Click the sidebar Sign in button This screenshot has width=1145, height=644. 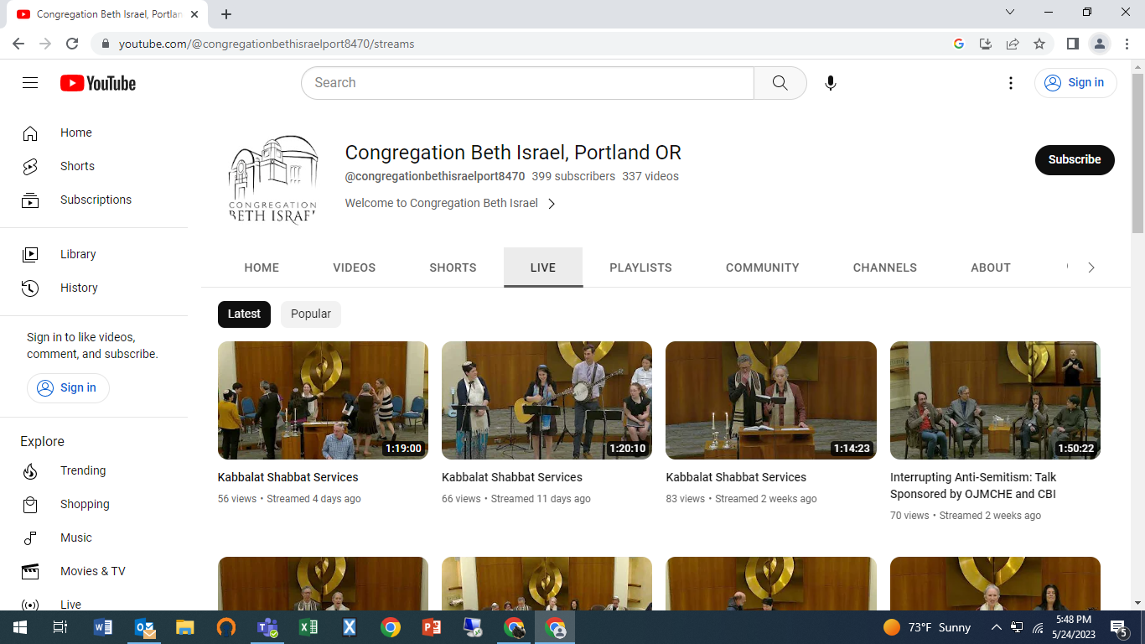[x=68, y=387]
